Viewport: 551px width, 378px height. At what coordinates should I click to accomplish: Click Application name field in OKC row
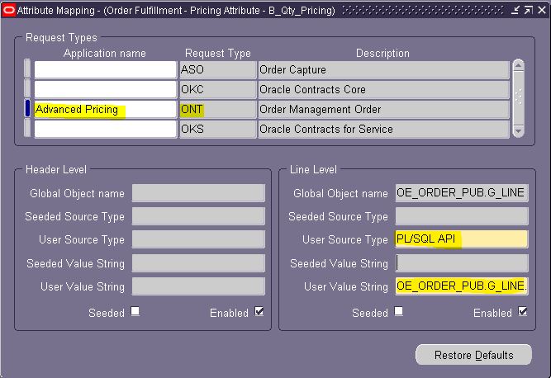coord(105,89)
